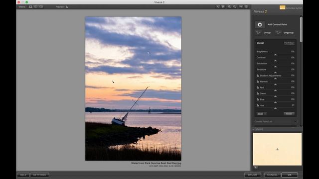Image resolution: width=319 pixels, height=179 pixels.
Task: Click the Viveza 2 panel title
Action: tap(260, 11)
